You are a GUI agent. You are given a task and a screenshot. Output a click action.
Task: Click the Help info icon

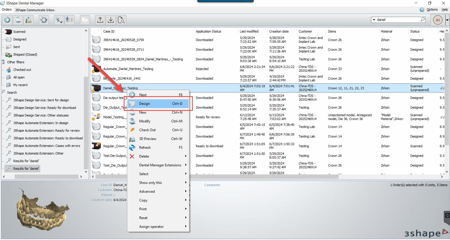422,10
